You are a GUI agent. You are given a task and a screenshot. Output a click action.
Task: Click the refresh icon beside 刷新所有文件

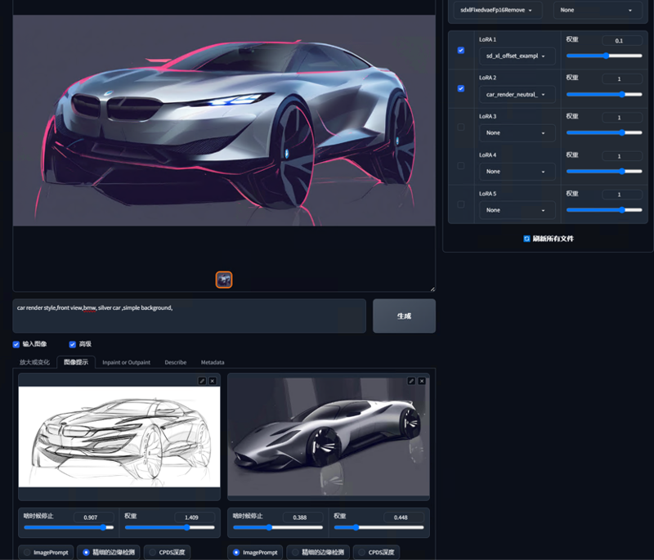click(526, 239)
